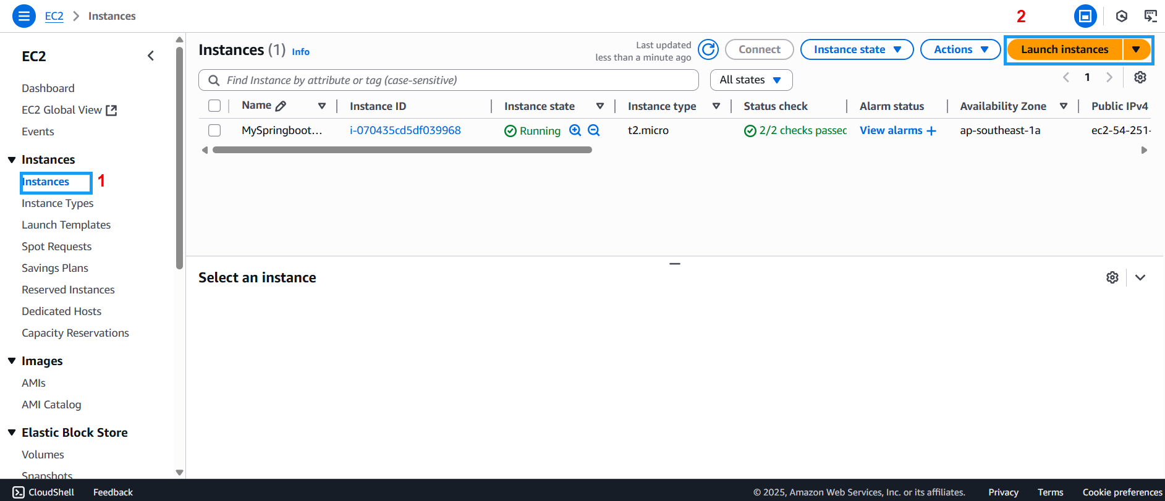Open Launch Templates in sidebar
1165x501 pixels.
[66, 225]
